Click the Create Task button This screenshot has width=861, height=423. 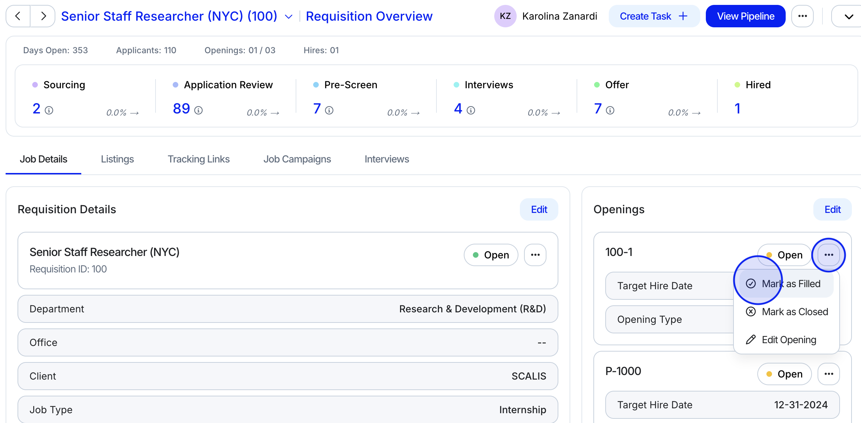(x=654, y=16)
